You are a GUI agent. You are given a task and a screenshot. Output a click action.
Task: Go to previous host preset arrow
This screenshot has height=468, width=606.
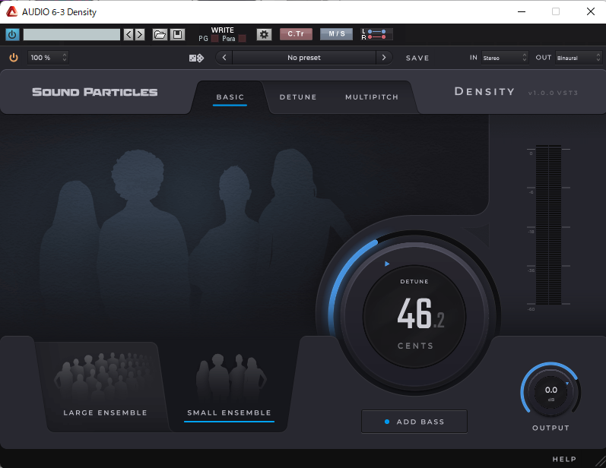point(128,35)
